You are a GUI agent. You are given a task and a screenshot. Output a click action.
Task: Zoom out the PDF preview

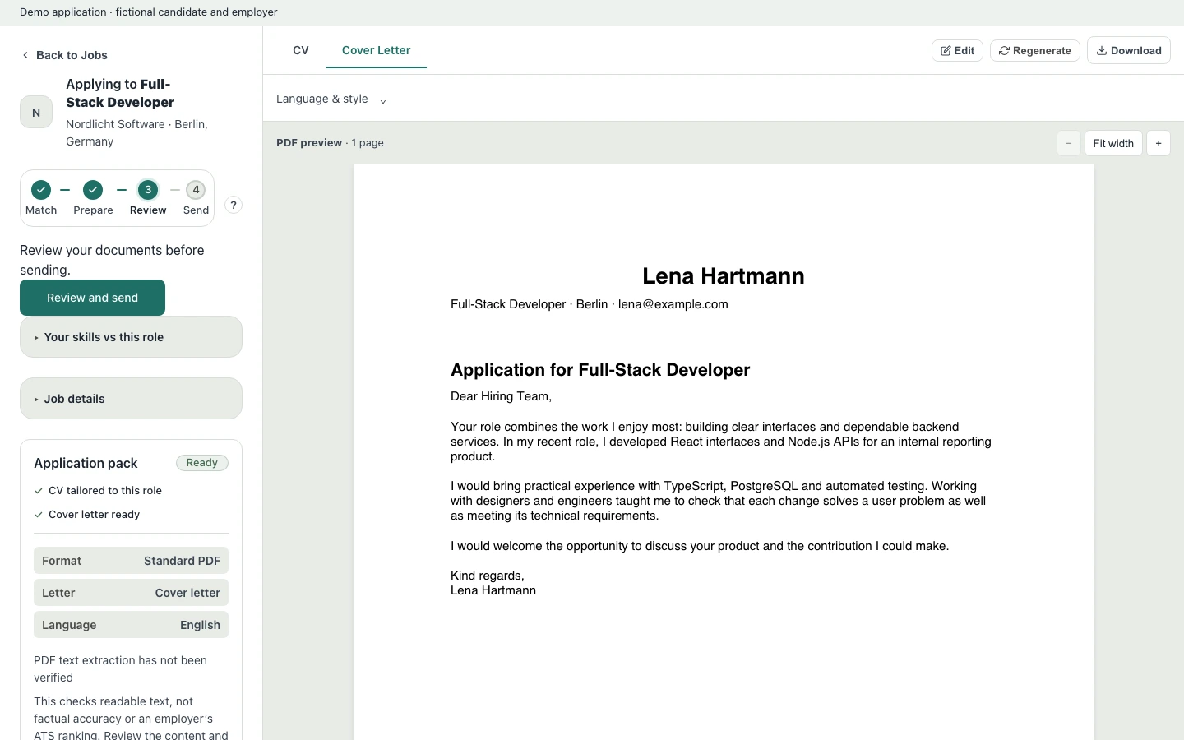point(1069,143)
